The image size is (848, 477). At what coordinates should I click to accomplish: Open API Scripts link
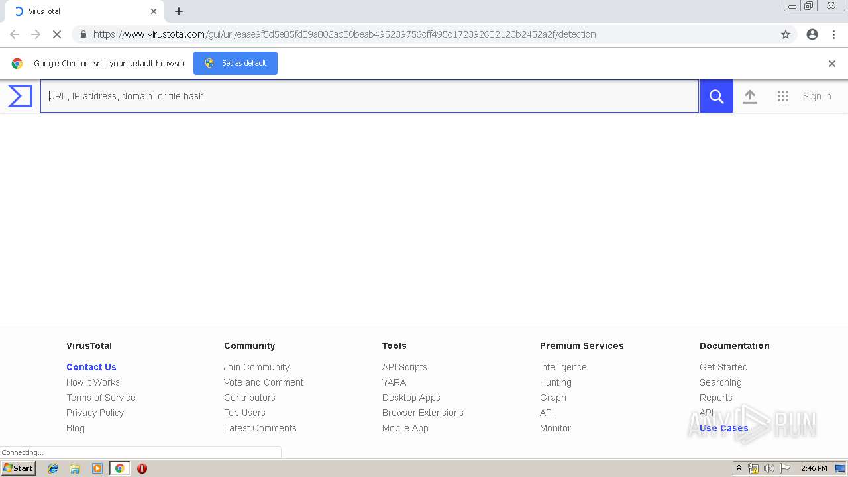pyautogui.click(x=404, y=367)
